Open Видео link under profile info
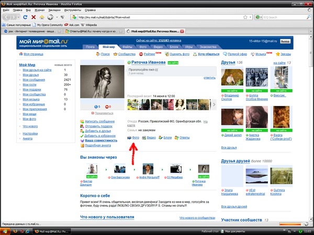This screenshot has width=314, height=235. tap(151, 138)
